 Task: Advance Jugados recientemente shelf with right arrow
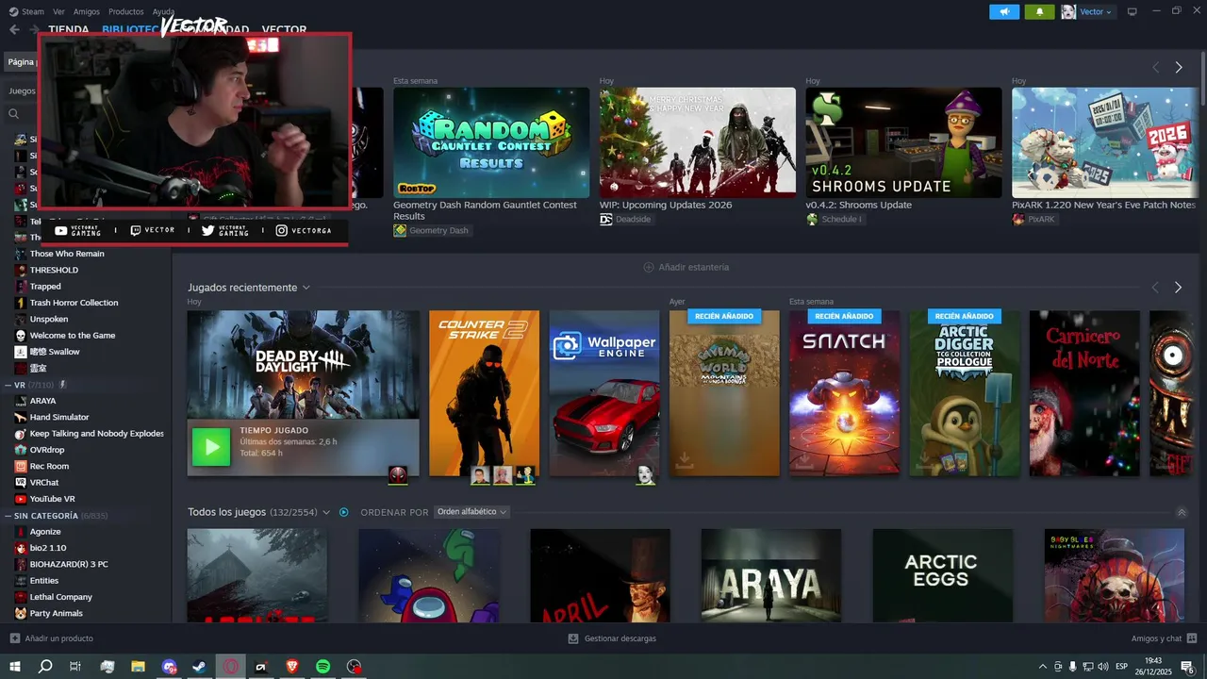(1178, 287)
